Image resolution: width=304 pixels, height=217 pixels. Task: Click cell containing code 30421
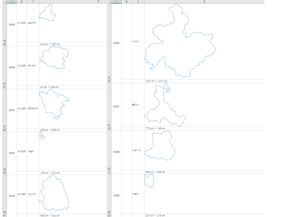coord(12,110)
